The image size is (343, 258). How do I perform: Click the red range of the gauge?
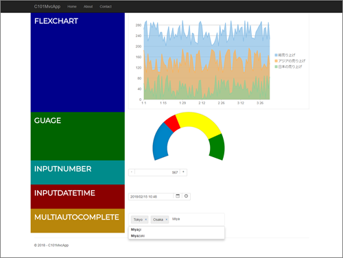[x=173, y=124]
